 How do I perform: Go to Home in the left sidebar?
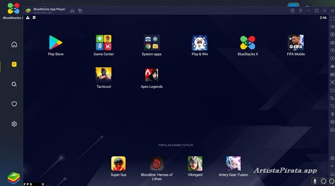point(14,44)
